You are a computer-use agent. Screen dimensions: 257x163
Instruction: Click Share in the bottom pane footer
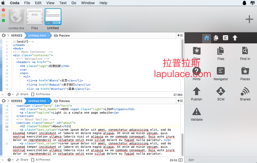pyautogui.click(x=22, y=160)
